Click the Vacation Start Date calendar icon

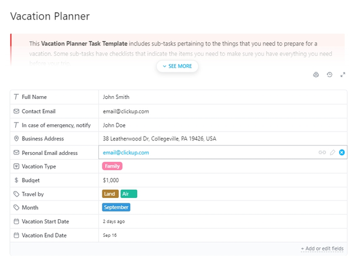(x=16, y=222)
